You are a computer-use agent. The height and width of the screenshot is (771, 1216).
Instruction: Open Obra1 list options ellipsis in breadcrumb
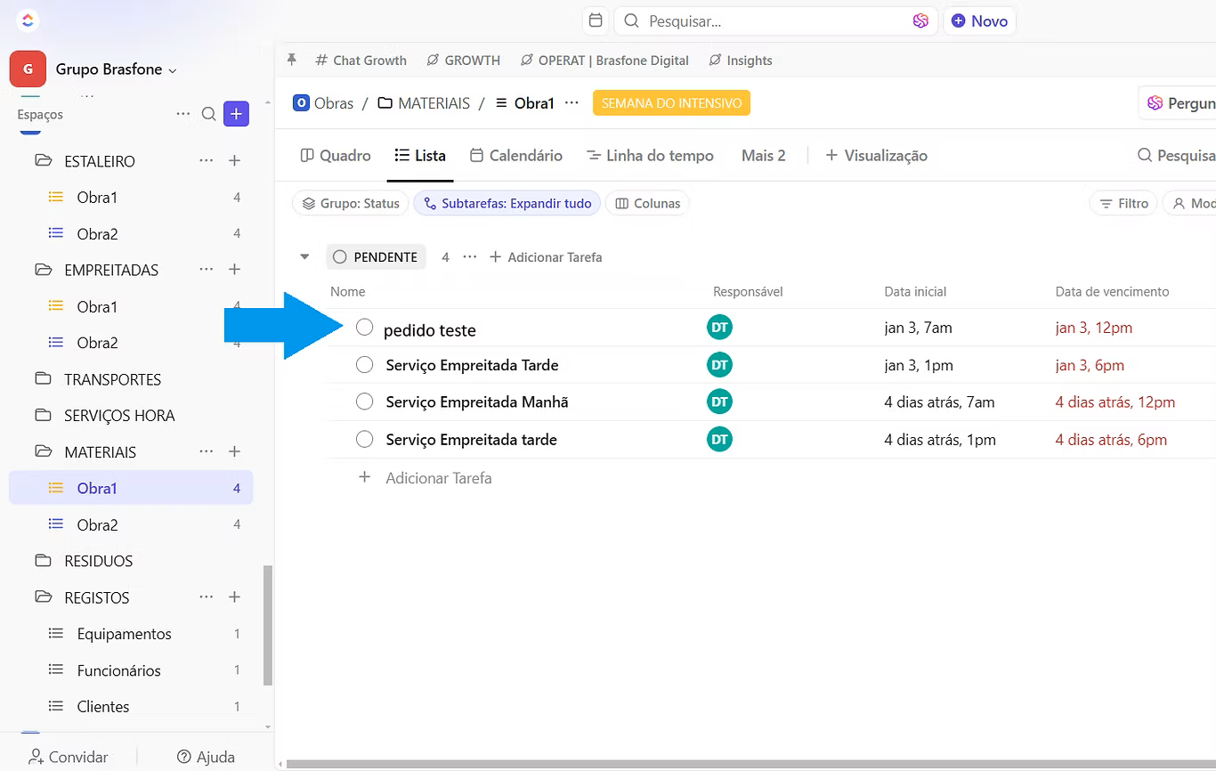(572, 103)
